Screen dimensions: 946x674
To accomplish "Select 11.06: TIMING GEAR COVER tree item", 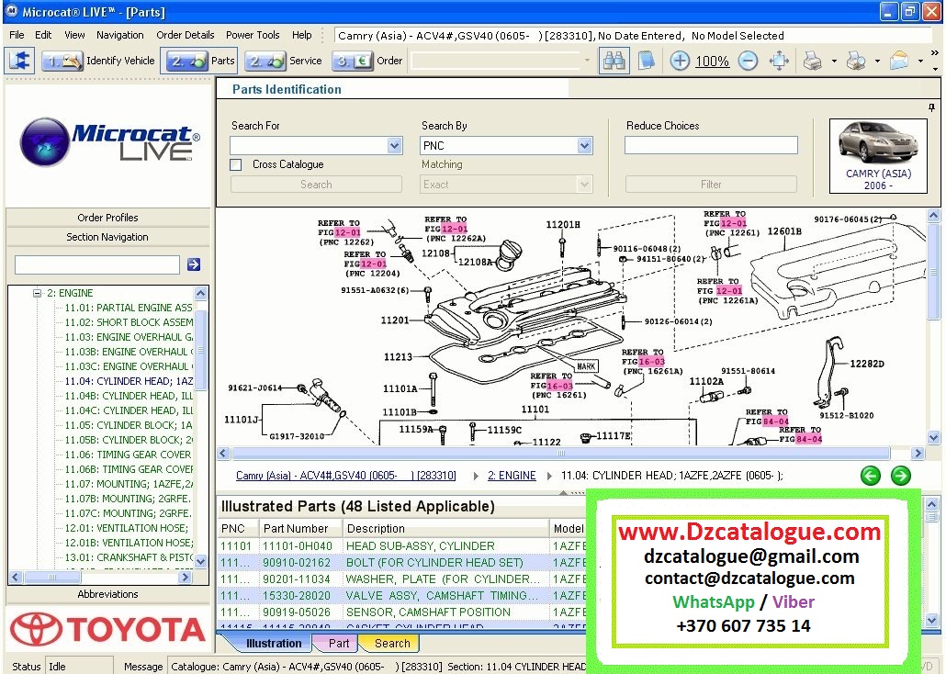I will pos(128,455).
